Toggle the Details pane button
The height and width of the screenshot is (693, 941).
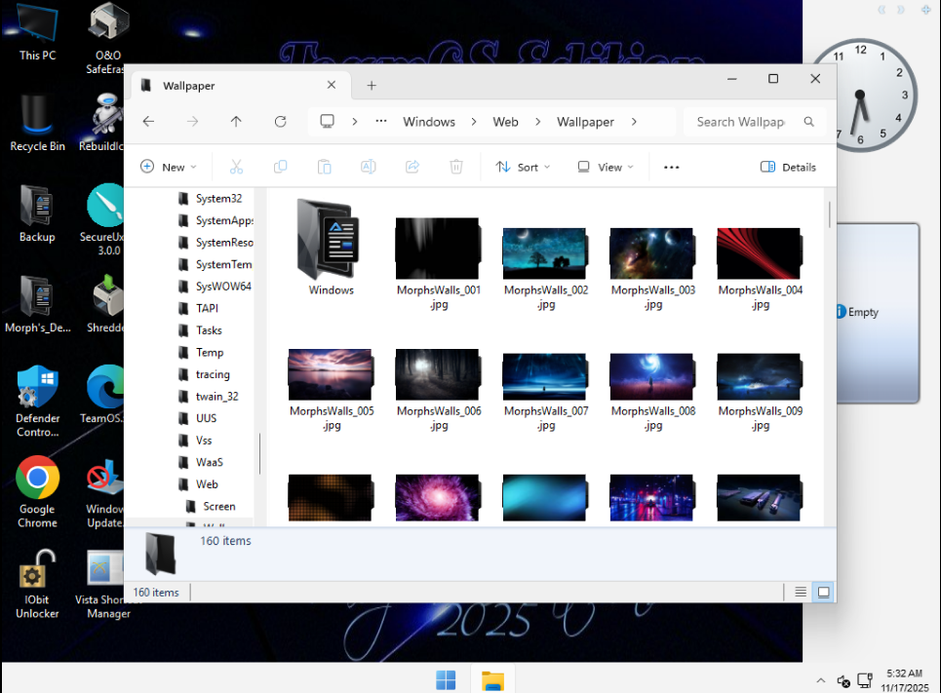point(788,167)
